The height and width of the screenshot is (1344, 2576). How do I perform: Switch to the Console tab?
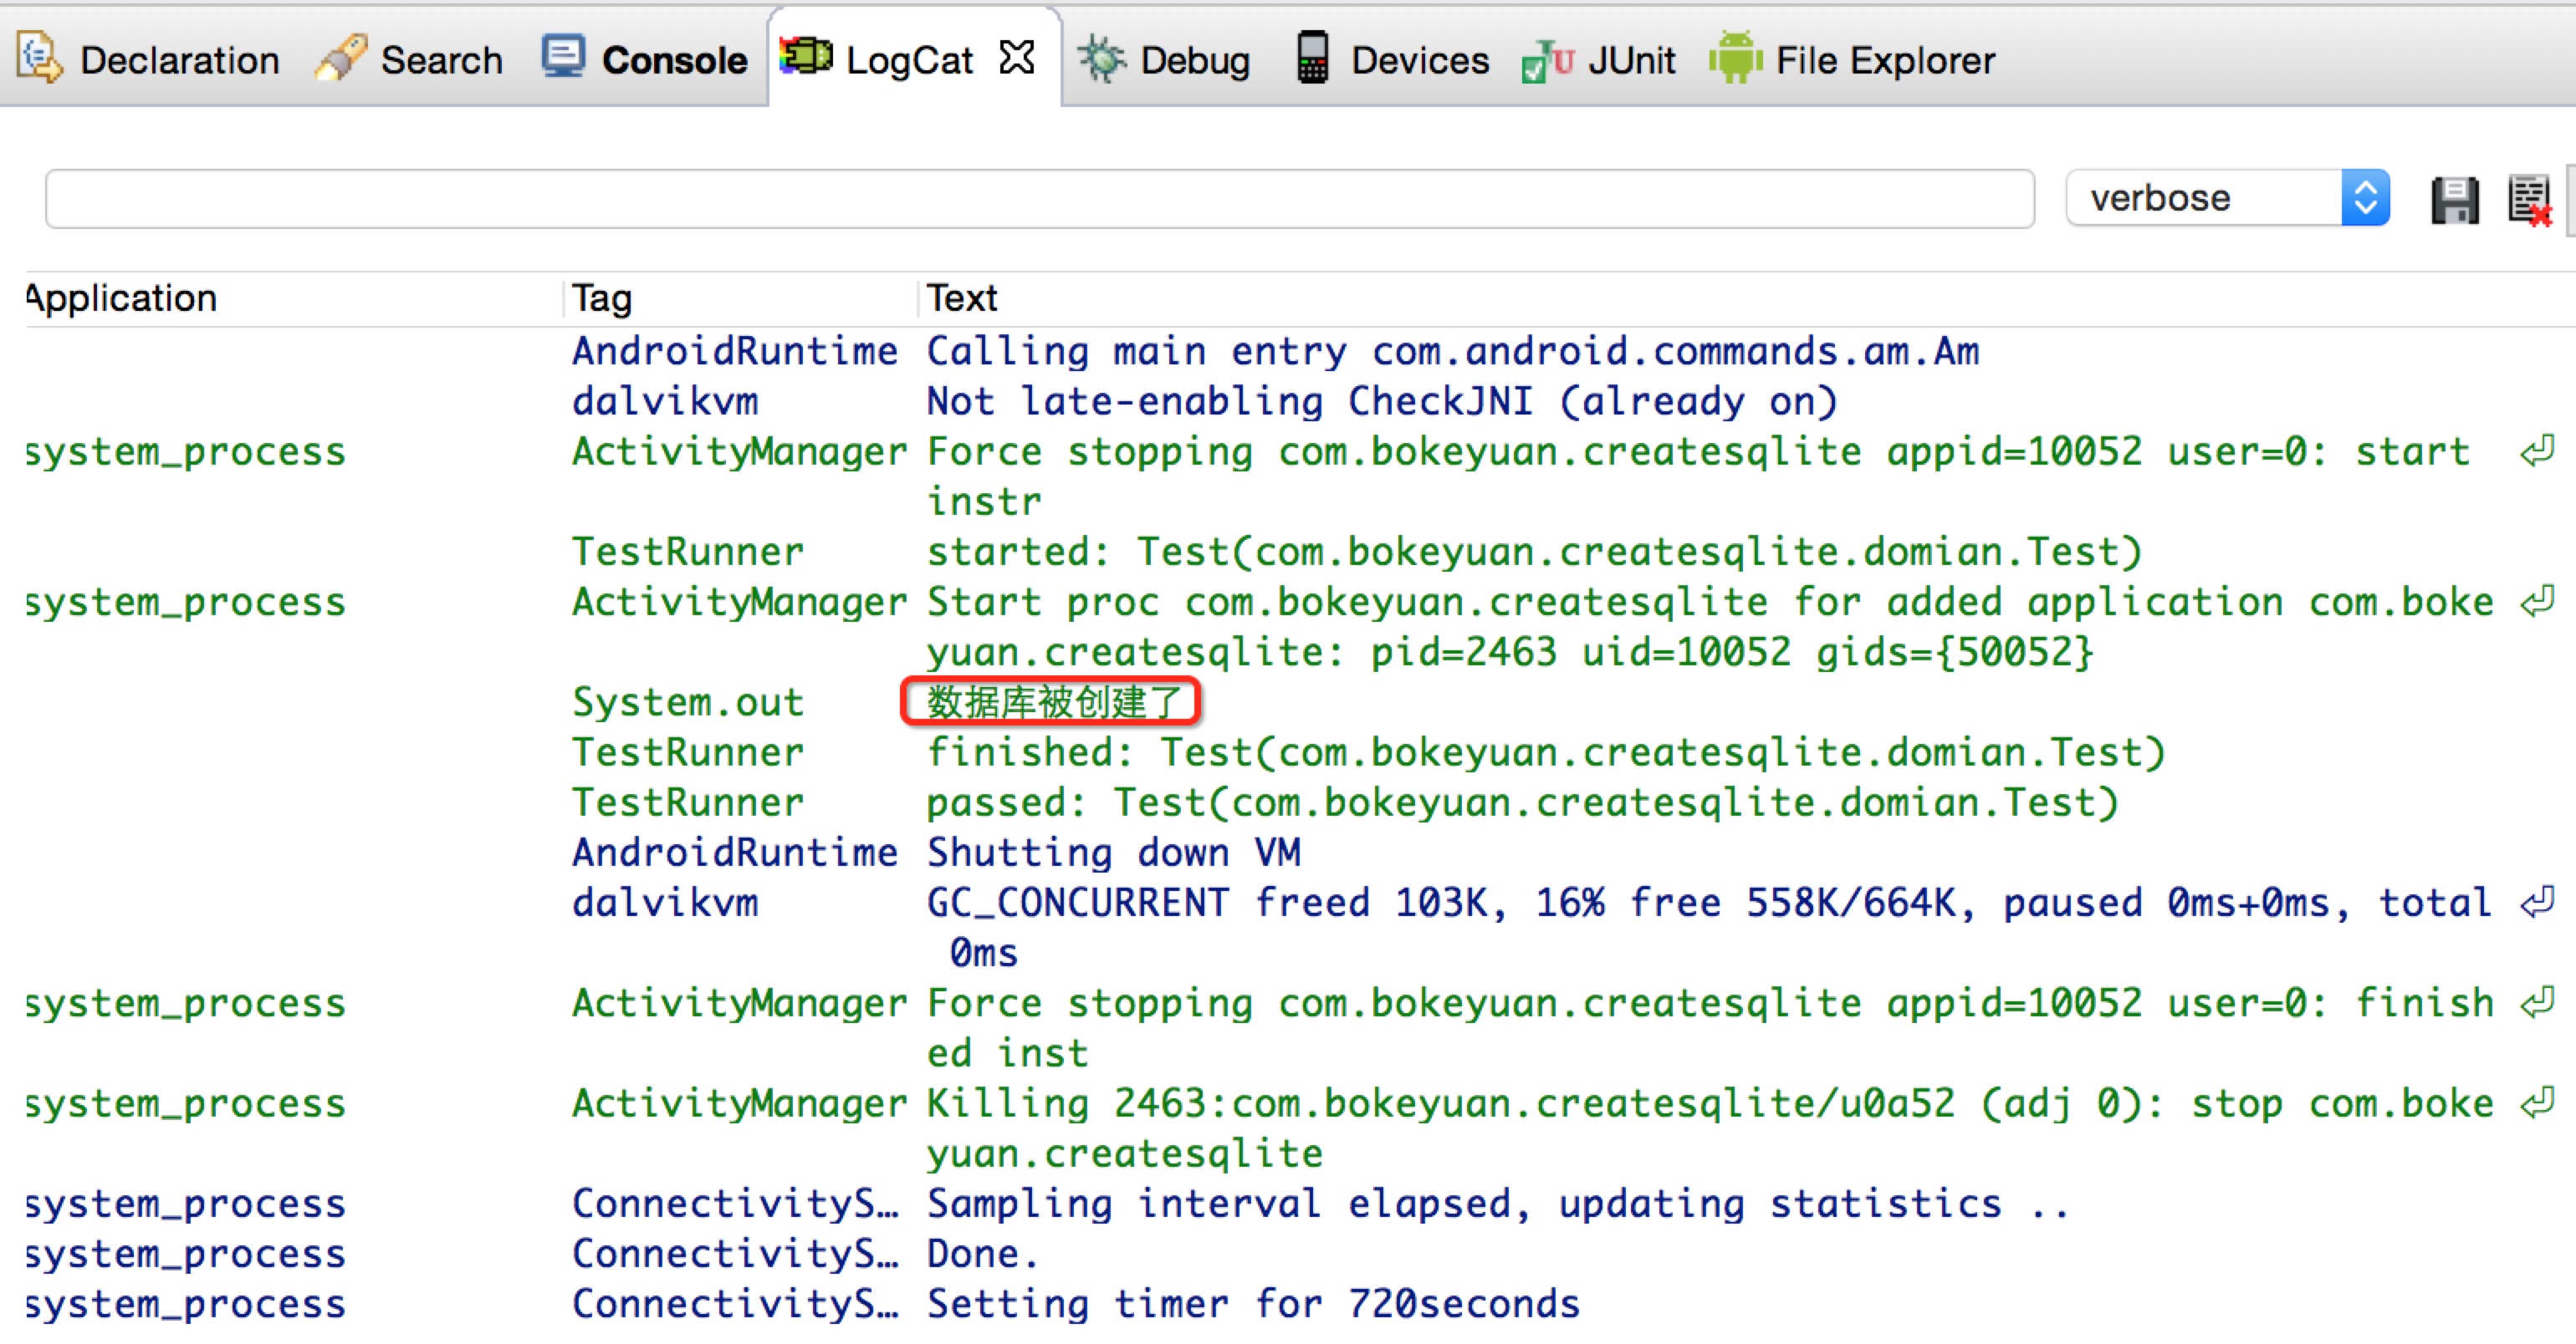(x=673, y=60)
